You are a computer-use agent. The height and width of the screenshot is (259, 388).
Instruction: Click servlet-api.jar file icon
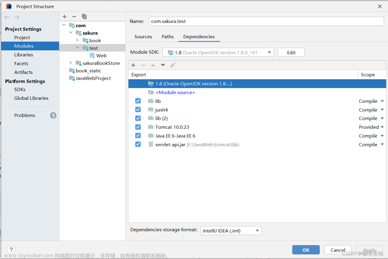[x=151, y=144]
